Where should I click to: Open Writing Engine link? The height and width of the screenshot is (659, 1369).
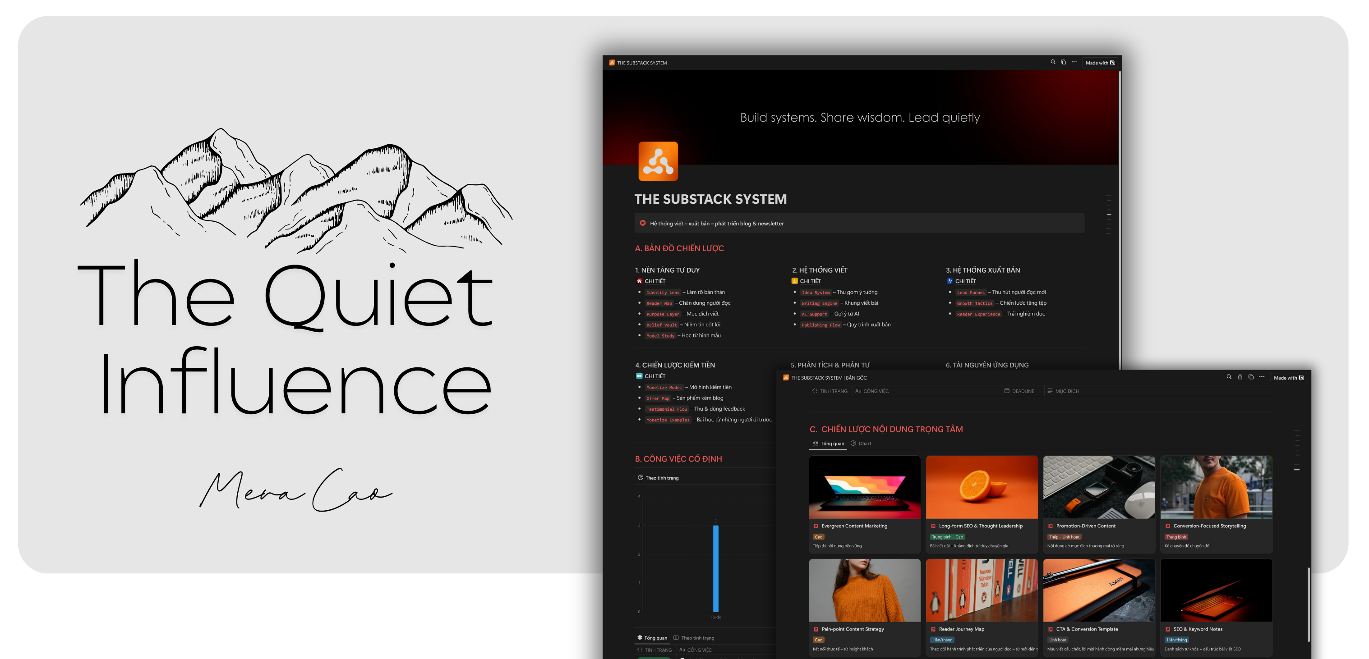(x=820, y=303)
